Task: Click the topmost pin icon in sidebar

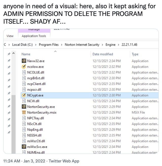Action: (x=9, y=54)
